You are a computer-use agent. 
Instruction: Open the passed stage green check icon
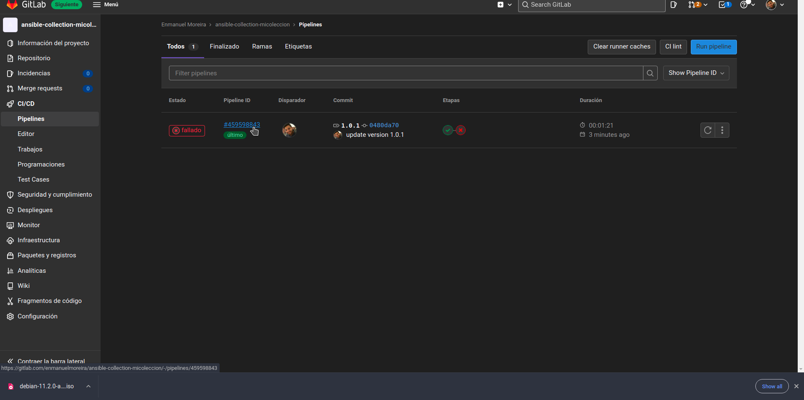[x=448, y=130]
